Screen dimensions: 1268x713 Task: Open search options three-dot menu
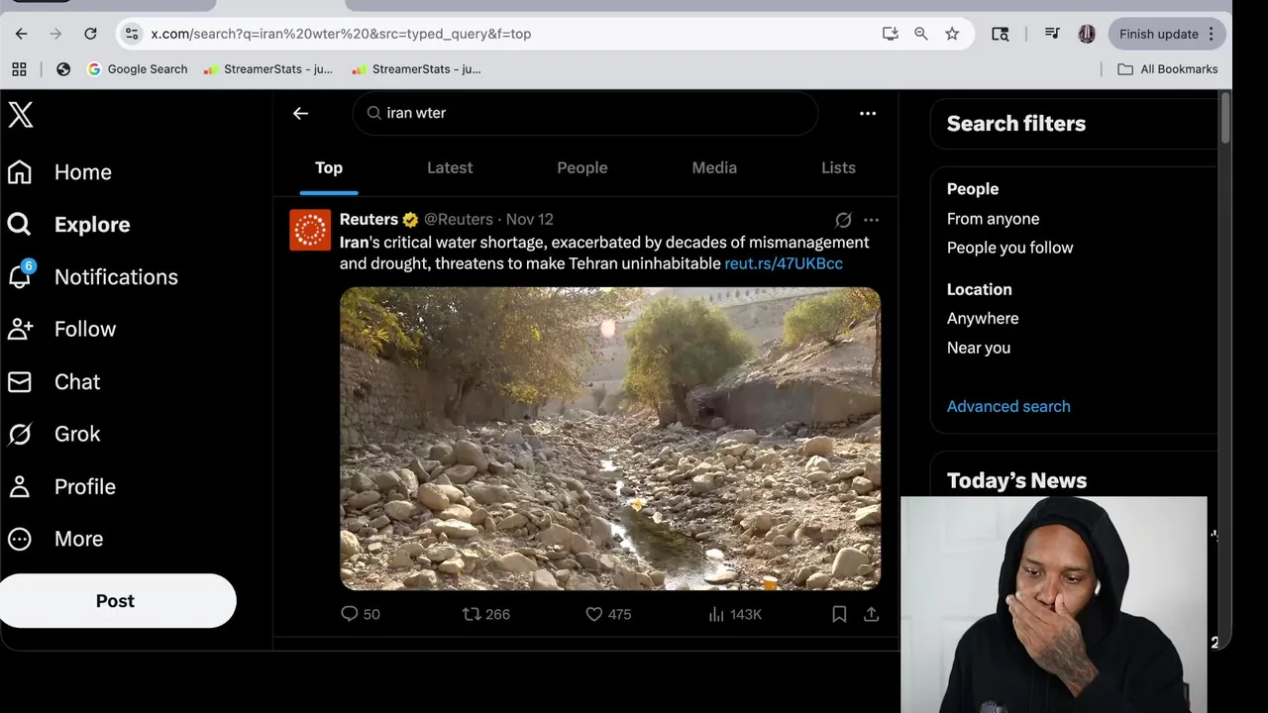coord(868,113)
